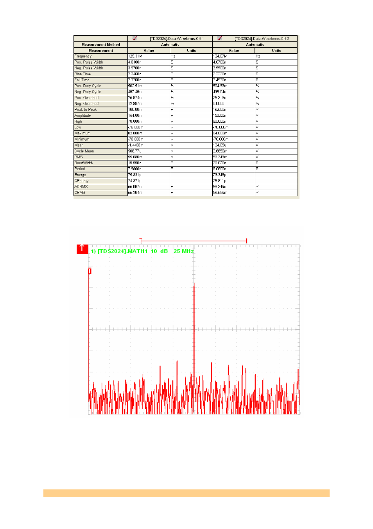This screenshot has width=373, height=529.
Task: Select the Mean row label
Action: coord(100,145)
